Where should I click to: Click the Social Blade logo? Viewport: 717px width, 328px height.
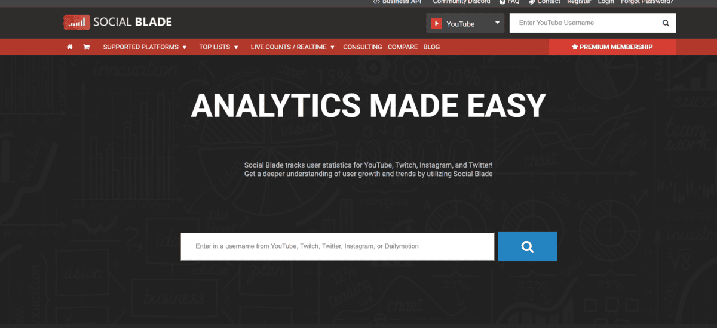tap(118, 23)
